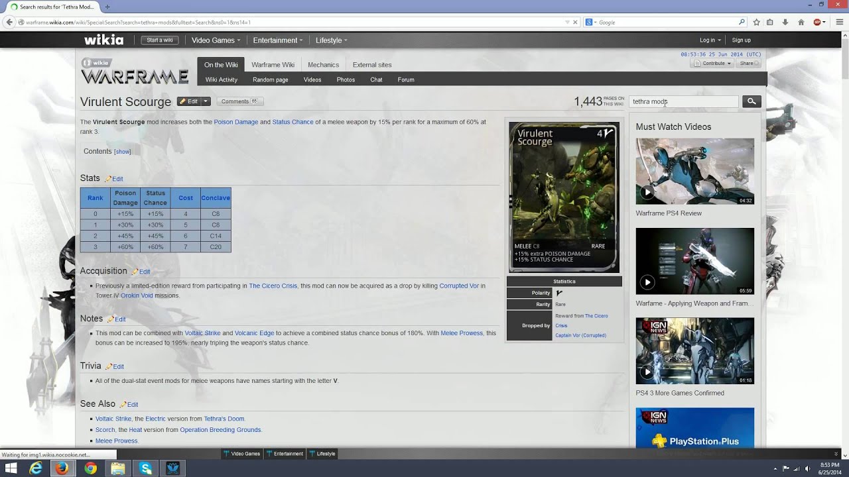Click the browser URL address bar
849x477 pixels.
pos(292,22)
